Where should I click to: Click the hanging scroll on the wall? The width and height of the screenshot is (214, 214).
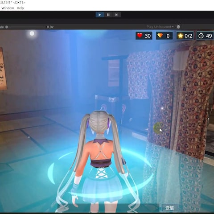3,69
